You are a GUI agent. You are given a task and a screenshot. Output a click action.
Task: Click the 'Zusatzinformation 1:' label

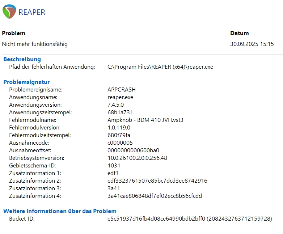(35, 173)
